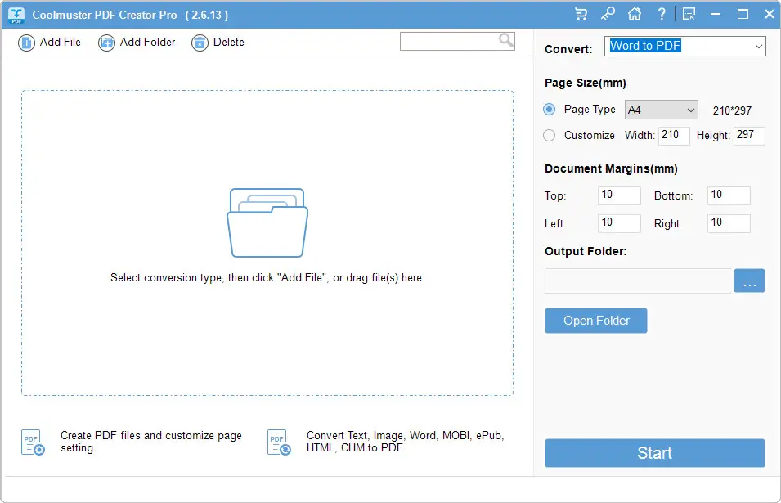Viewport: 781px width, 503px height.
Task: Click the Add File button label
Action: pyautogui.click(x=61, y=43)
